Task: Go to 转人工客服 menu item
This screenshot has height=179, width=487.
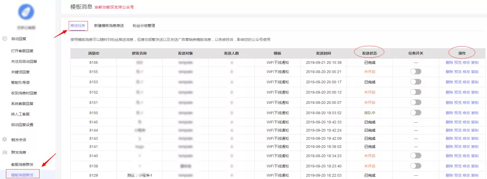Action: tap(20, 114)
